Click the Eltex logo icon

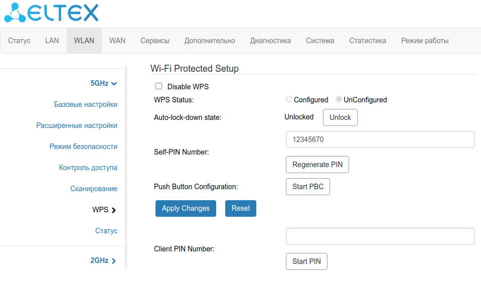coord(15,13)
